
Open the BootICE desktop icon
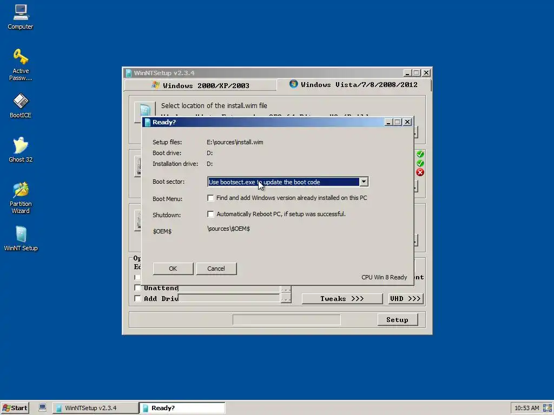click(21, 105)
